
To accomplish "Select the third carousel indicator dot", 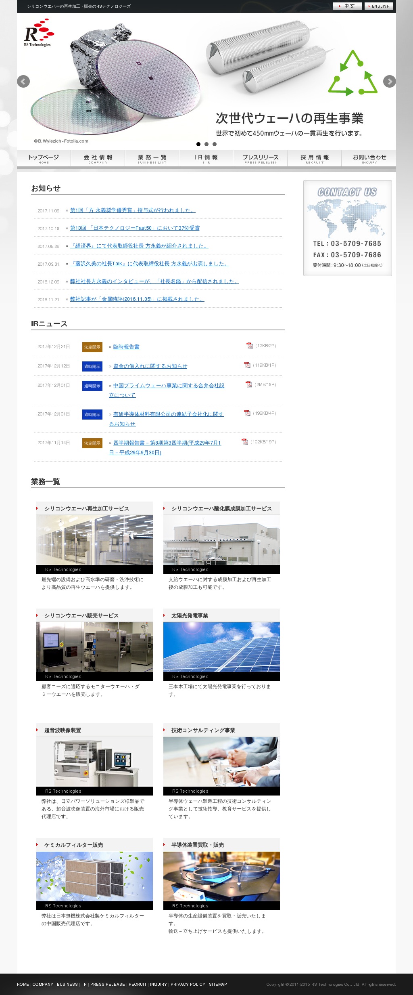I will coord(215,144).
